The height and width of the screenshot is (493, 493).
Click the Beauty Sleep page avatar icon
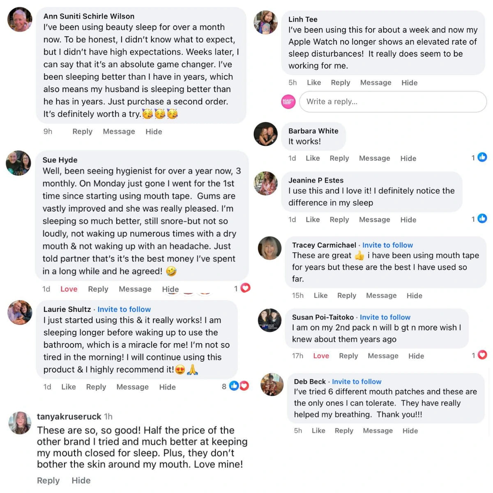pos(288,101)
